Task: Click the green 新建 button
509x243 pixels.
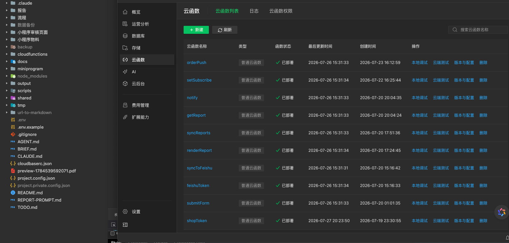Action: (x=196, y=30)
